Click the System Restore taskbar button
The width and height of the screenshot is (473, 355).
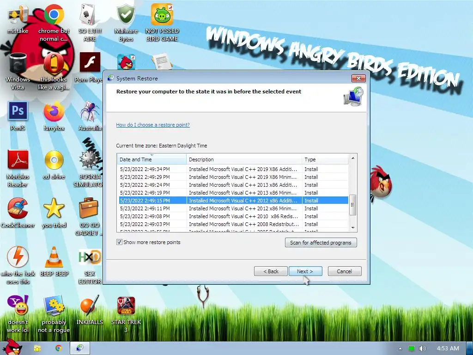80,348
